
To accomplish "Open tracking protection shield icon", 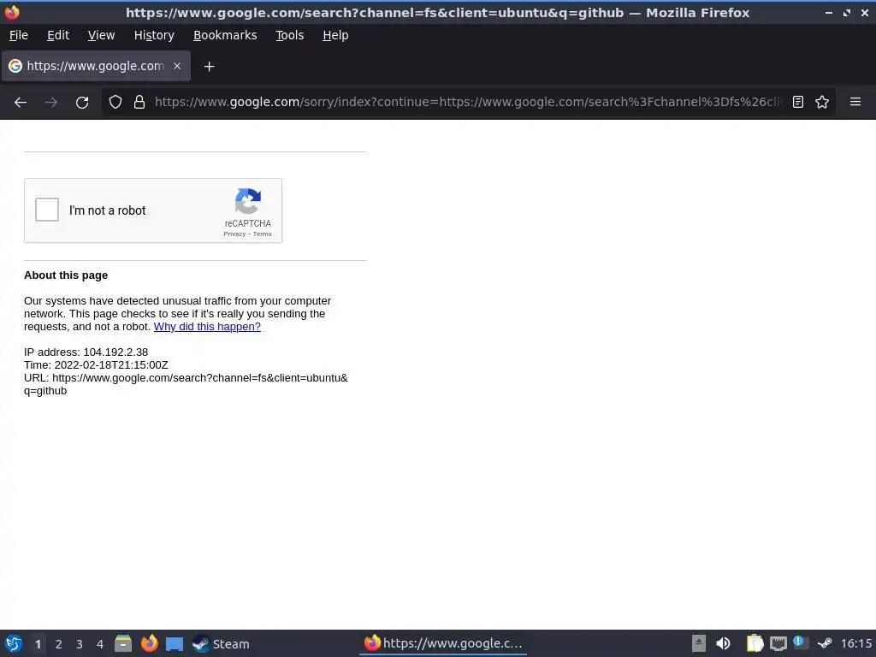I will [x=115, y=102].
